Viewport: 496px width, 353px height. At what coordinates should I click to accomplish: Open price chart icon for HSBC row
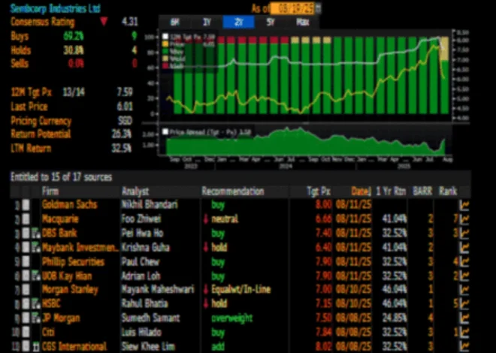464,304
